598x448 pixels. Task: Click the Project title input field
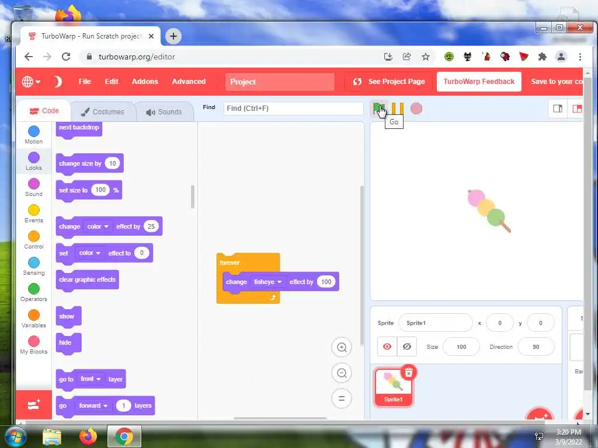pos(280,82)
